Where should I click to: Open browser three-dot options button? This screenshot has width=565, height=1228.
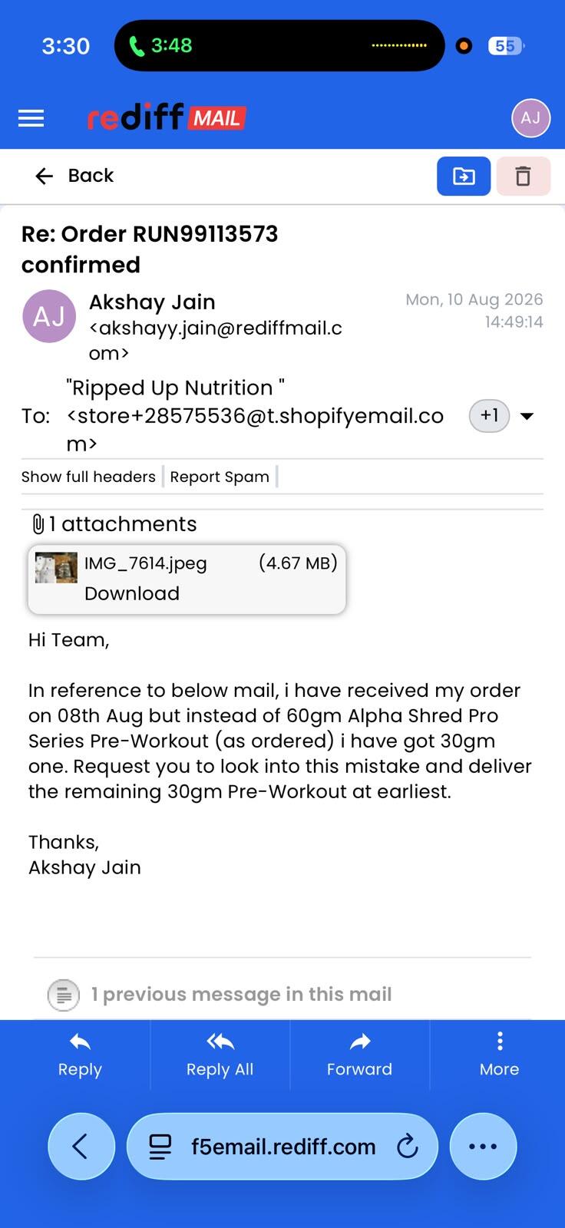pos(483,1147)
